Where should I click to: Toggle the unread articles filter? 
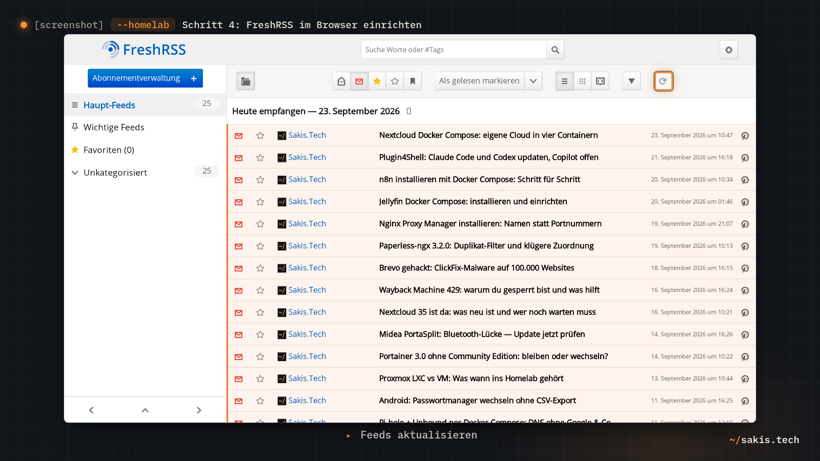[359, 81]
